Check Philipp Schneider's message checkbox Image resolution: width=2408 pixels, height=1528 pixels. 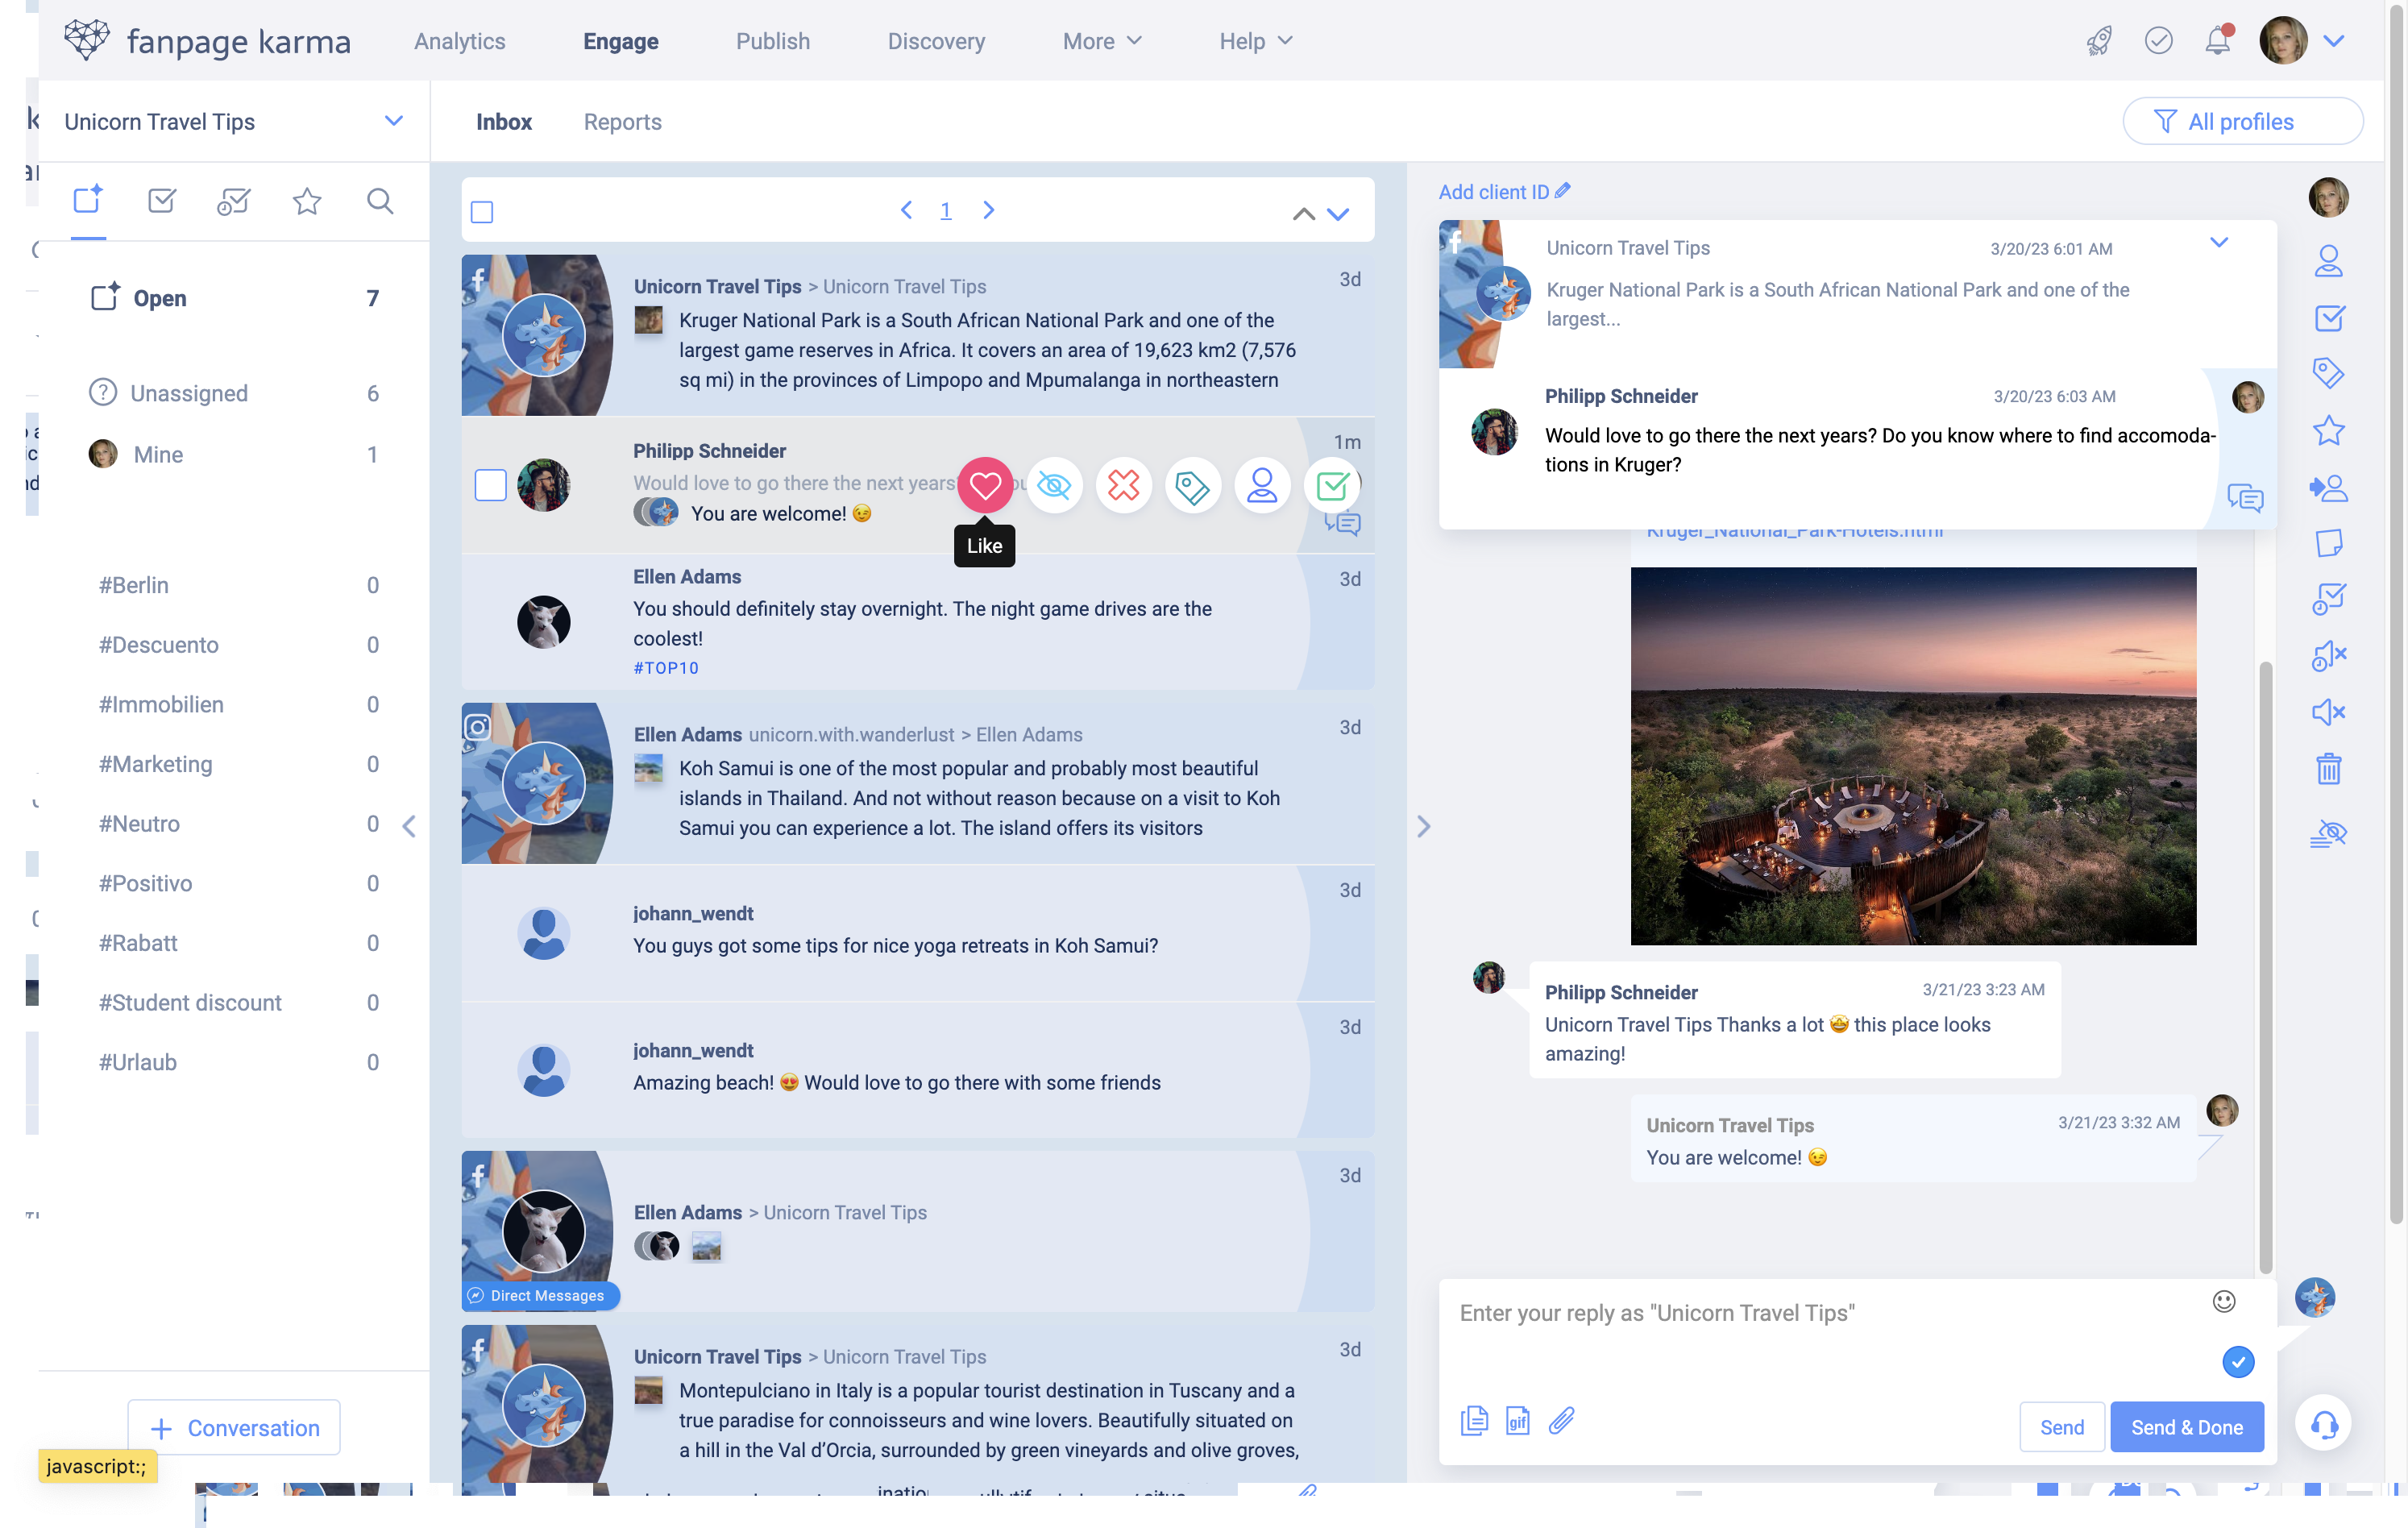490,484
